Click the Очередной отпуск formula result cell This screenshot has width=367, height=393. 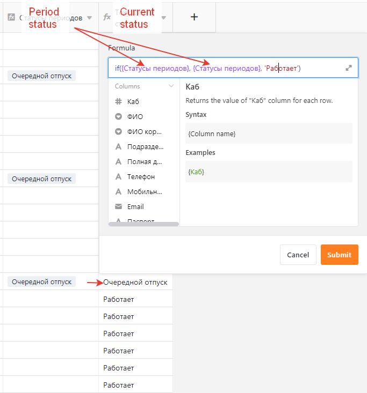tap(135, 282)
